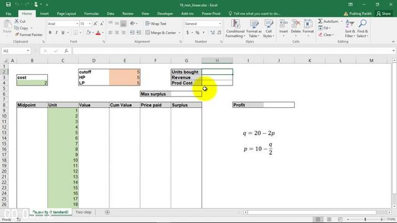
Task: Add a new sheet with plus button
Action: 107,212
